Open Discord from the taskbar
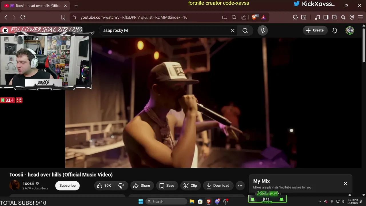The height and width of the screenshot is (206, 366). point(217,201)
